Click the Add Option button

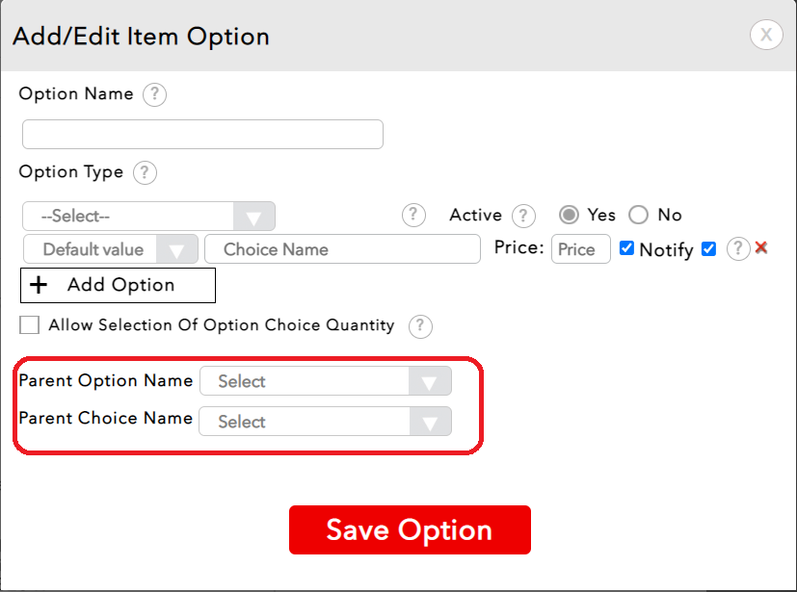click(x=118, y=285)
